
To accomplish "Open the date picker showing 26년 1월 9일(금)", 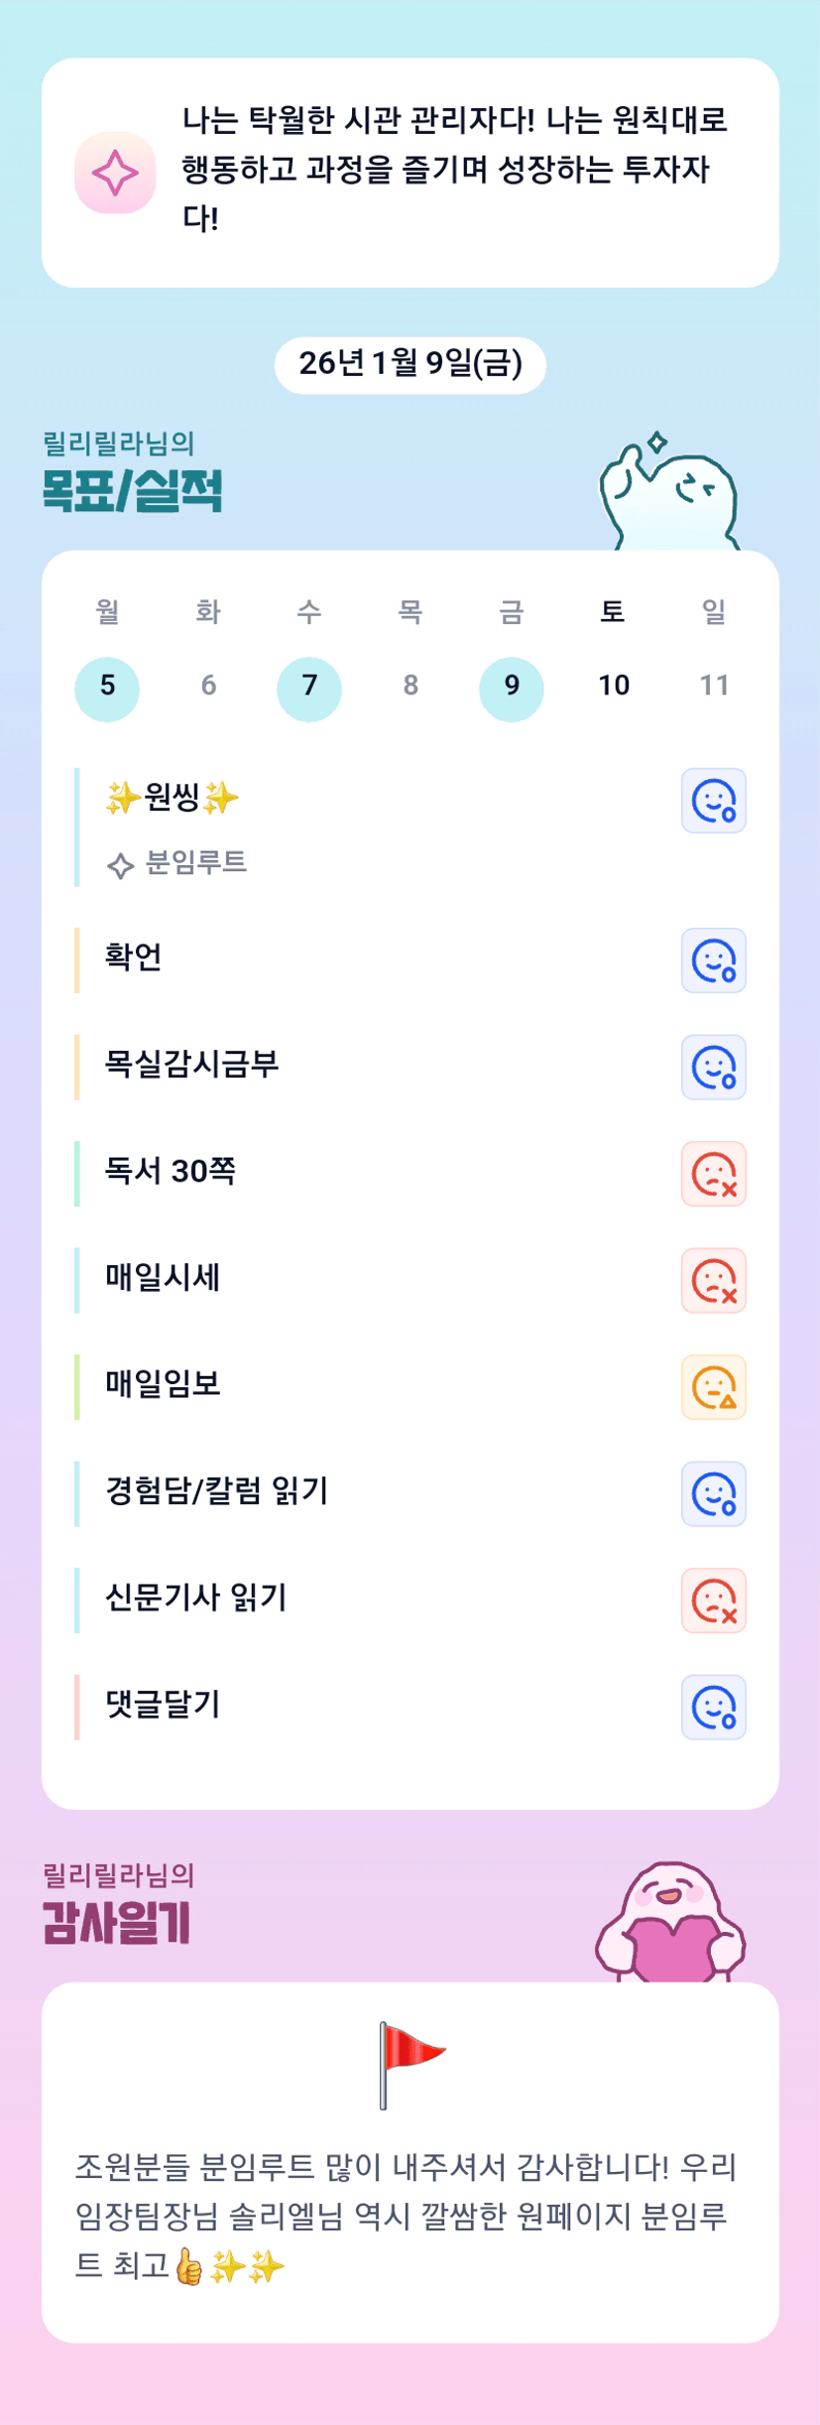I will [410, 364].
